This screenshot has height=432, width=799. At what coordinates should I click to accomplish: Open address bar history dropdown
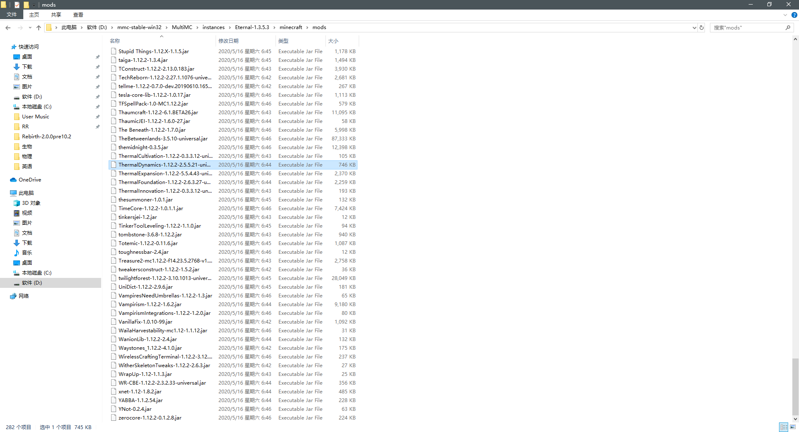click(694, 27)
